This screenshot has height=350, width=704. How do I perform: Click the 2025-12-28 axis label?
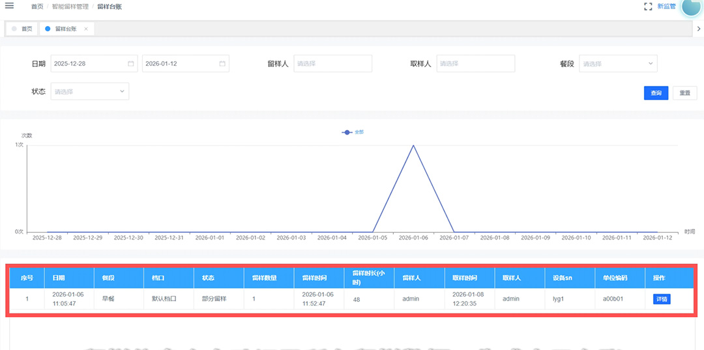47,237
